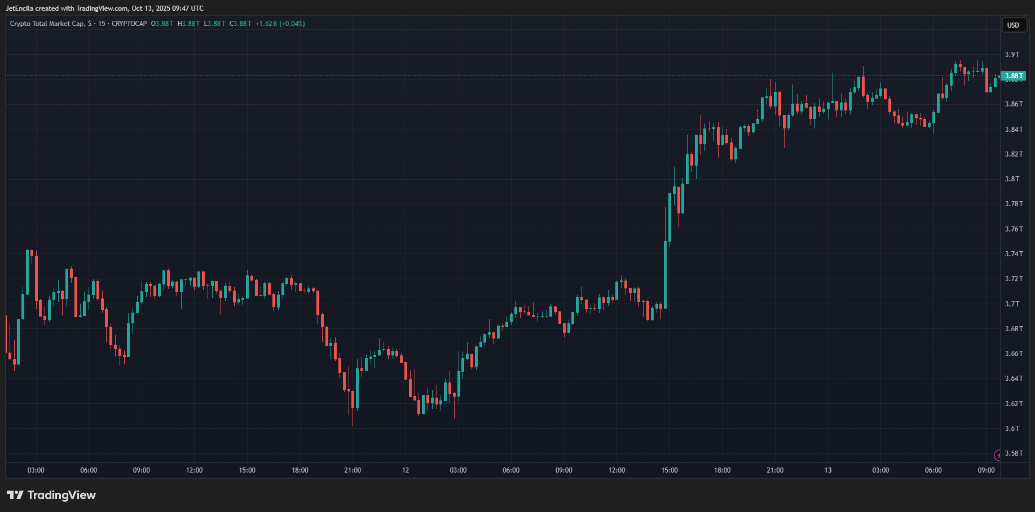
Task: Click the 13 date marker on time axis
Action: point(827,470)
